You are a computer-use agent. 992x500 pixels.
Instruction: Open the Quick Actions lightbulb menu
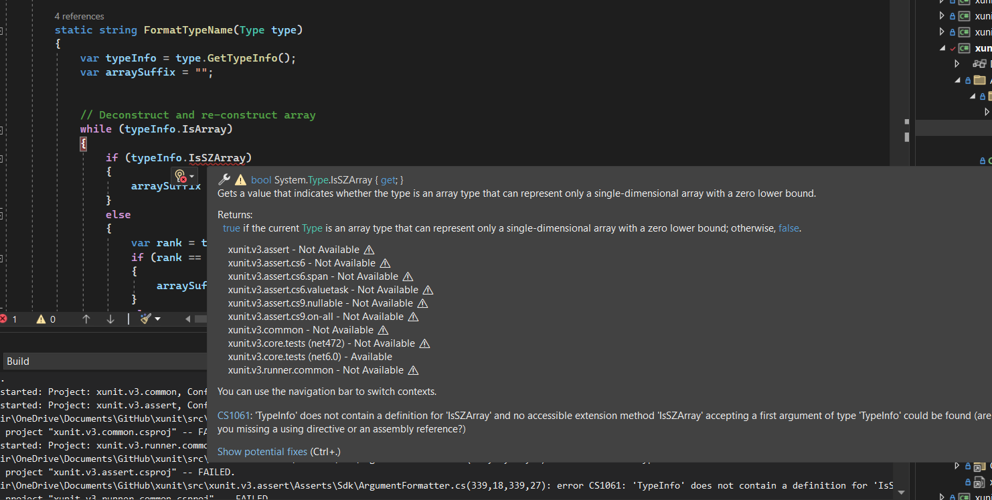tap(179, 175)
